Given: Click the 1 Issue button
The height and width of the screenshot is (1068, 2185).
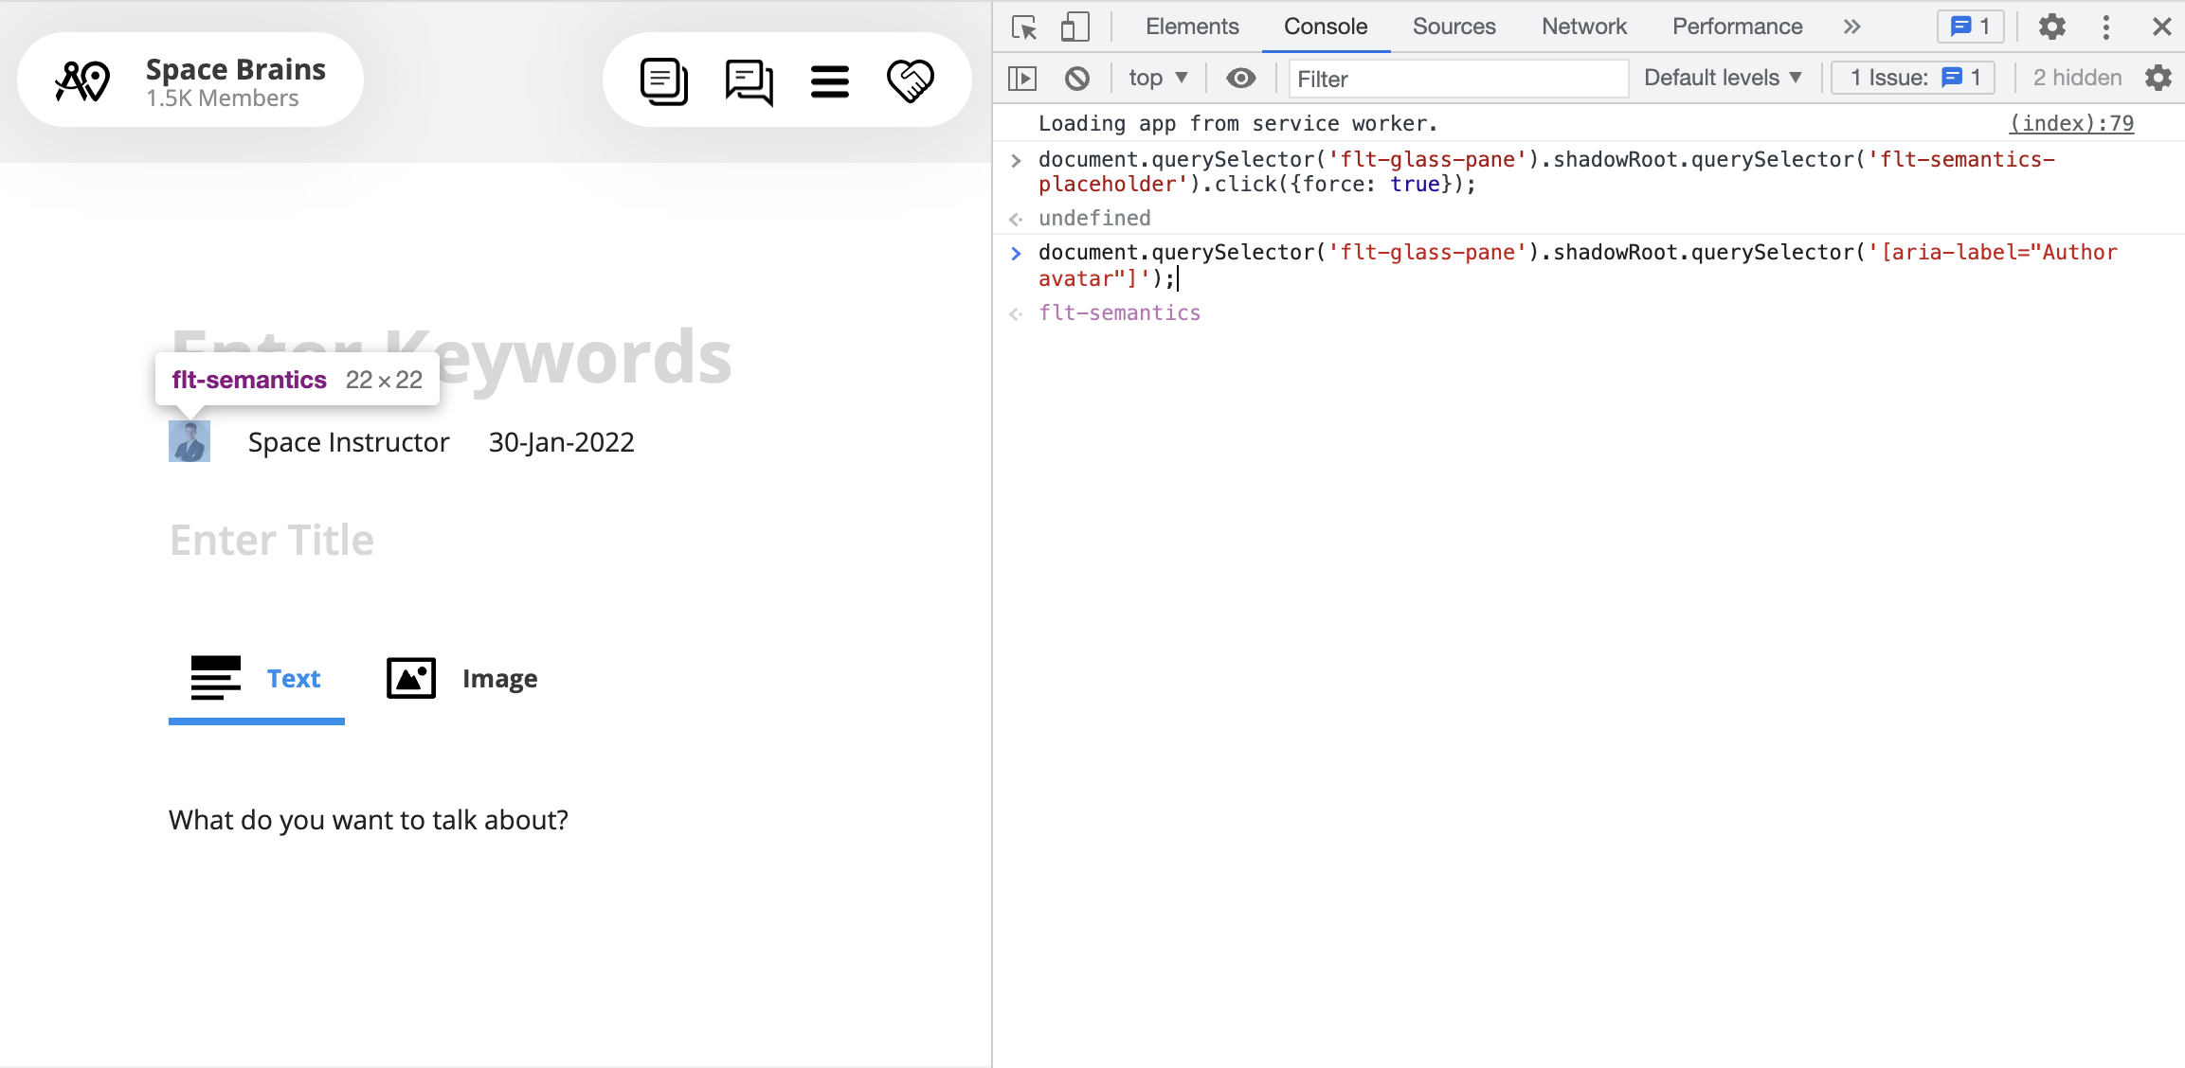Looking at the screenshot, I should click(1912, 78).
